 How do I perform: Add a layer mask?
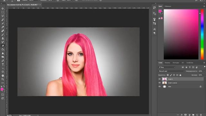click(185, 115)
